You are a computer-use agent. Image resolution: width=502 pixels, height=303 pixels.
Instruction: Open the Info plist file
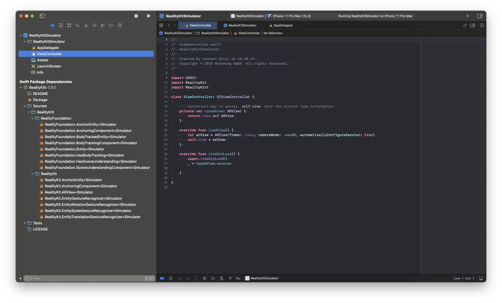coord(37,72)
